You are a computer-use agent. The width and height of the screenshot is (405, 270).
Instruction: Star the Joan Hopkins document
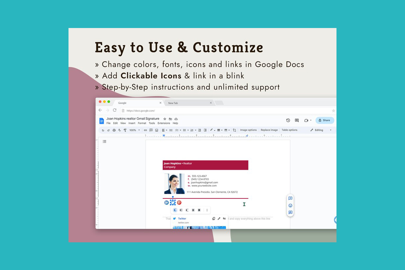(165, 119)
